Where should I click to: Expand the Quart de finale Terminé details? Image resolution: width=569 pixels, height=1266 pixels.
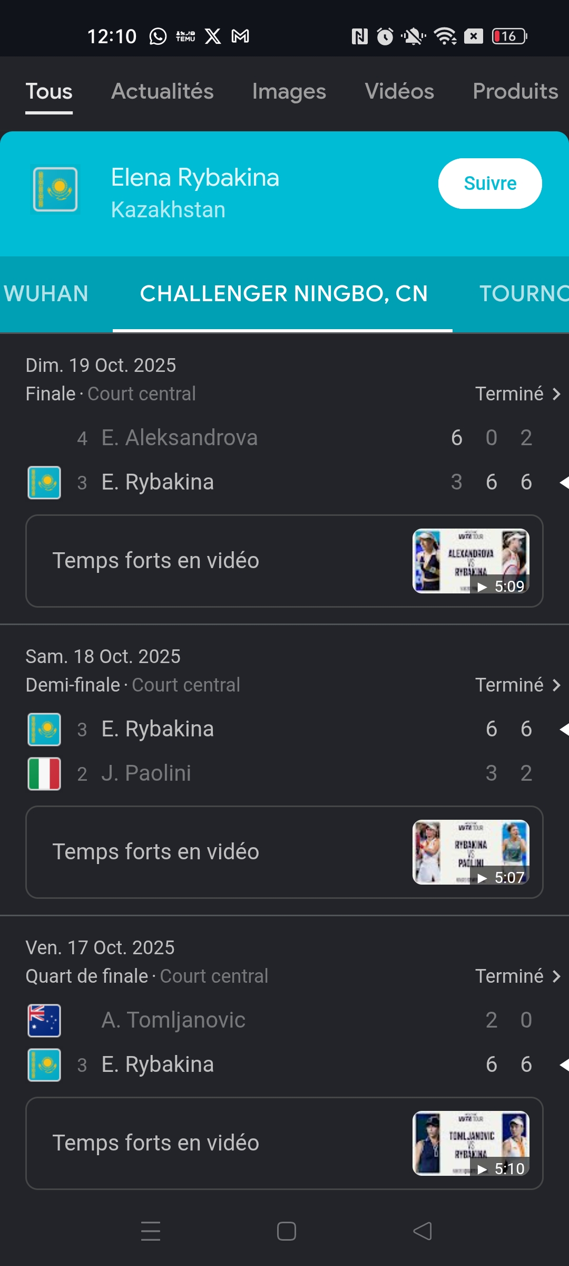(517, 976)
